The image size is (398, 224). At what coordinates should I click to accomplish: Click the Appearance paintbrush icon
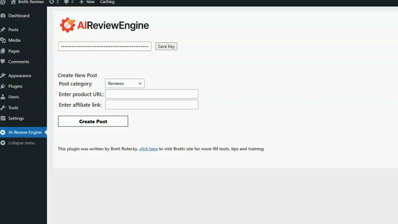pyautogui.click(x=2, y=75)
